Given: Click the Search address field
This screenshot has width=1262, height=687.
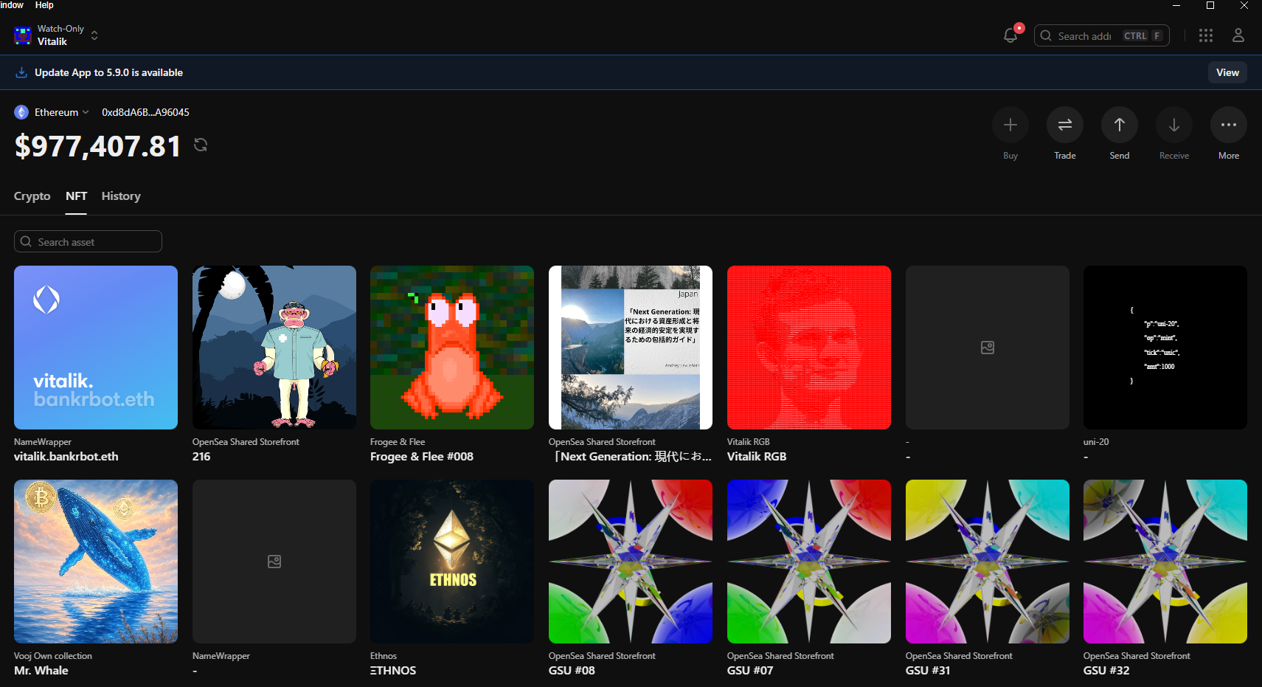Looking at the screenshot, I should (1101, 35).
